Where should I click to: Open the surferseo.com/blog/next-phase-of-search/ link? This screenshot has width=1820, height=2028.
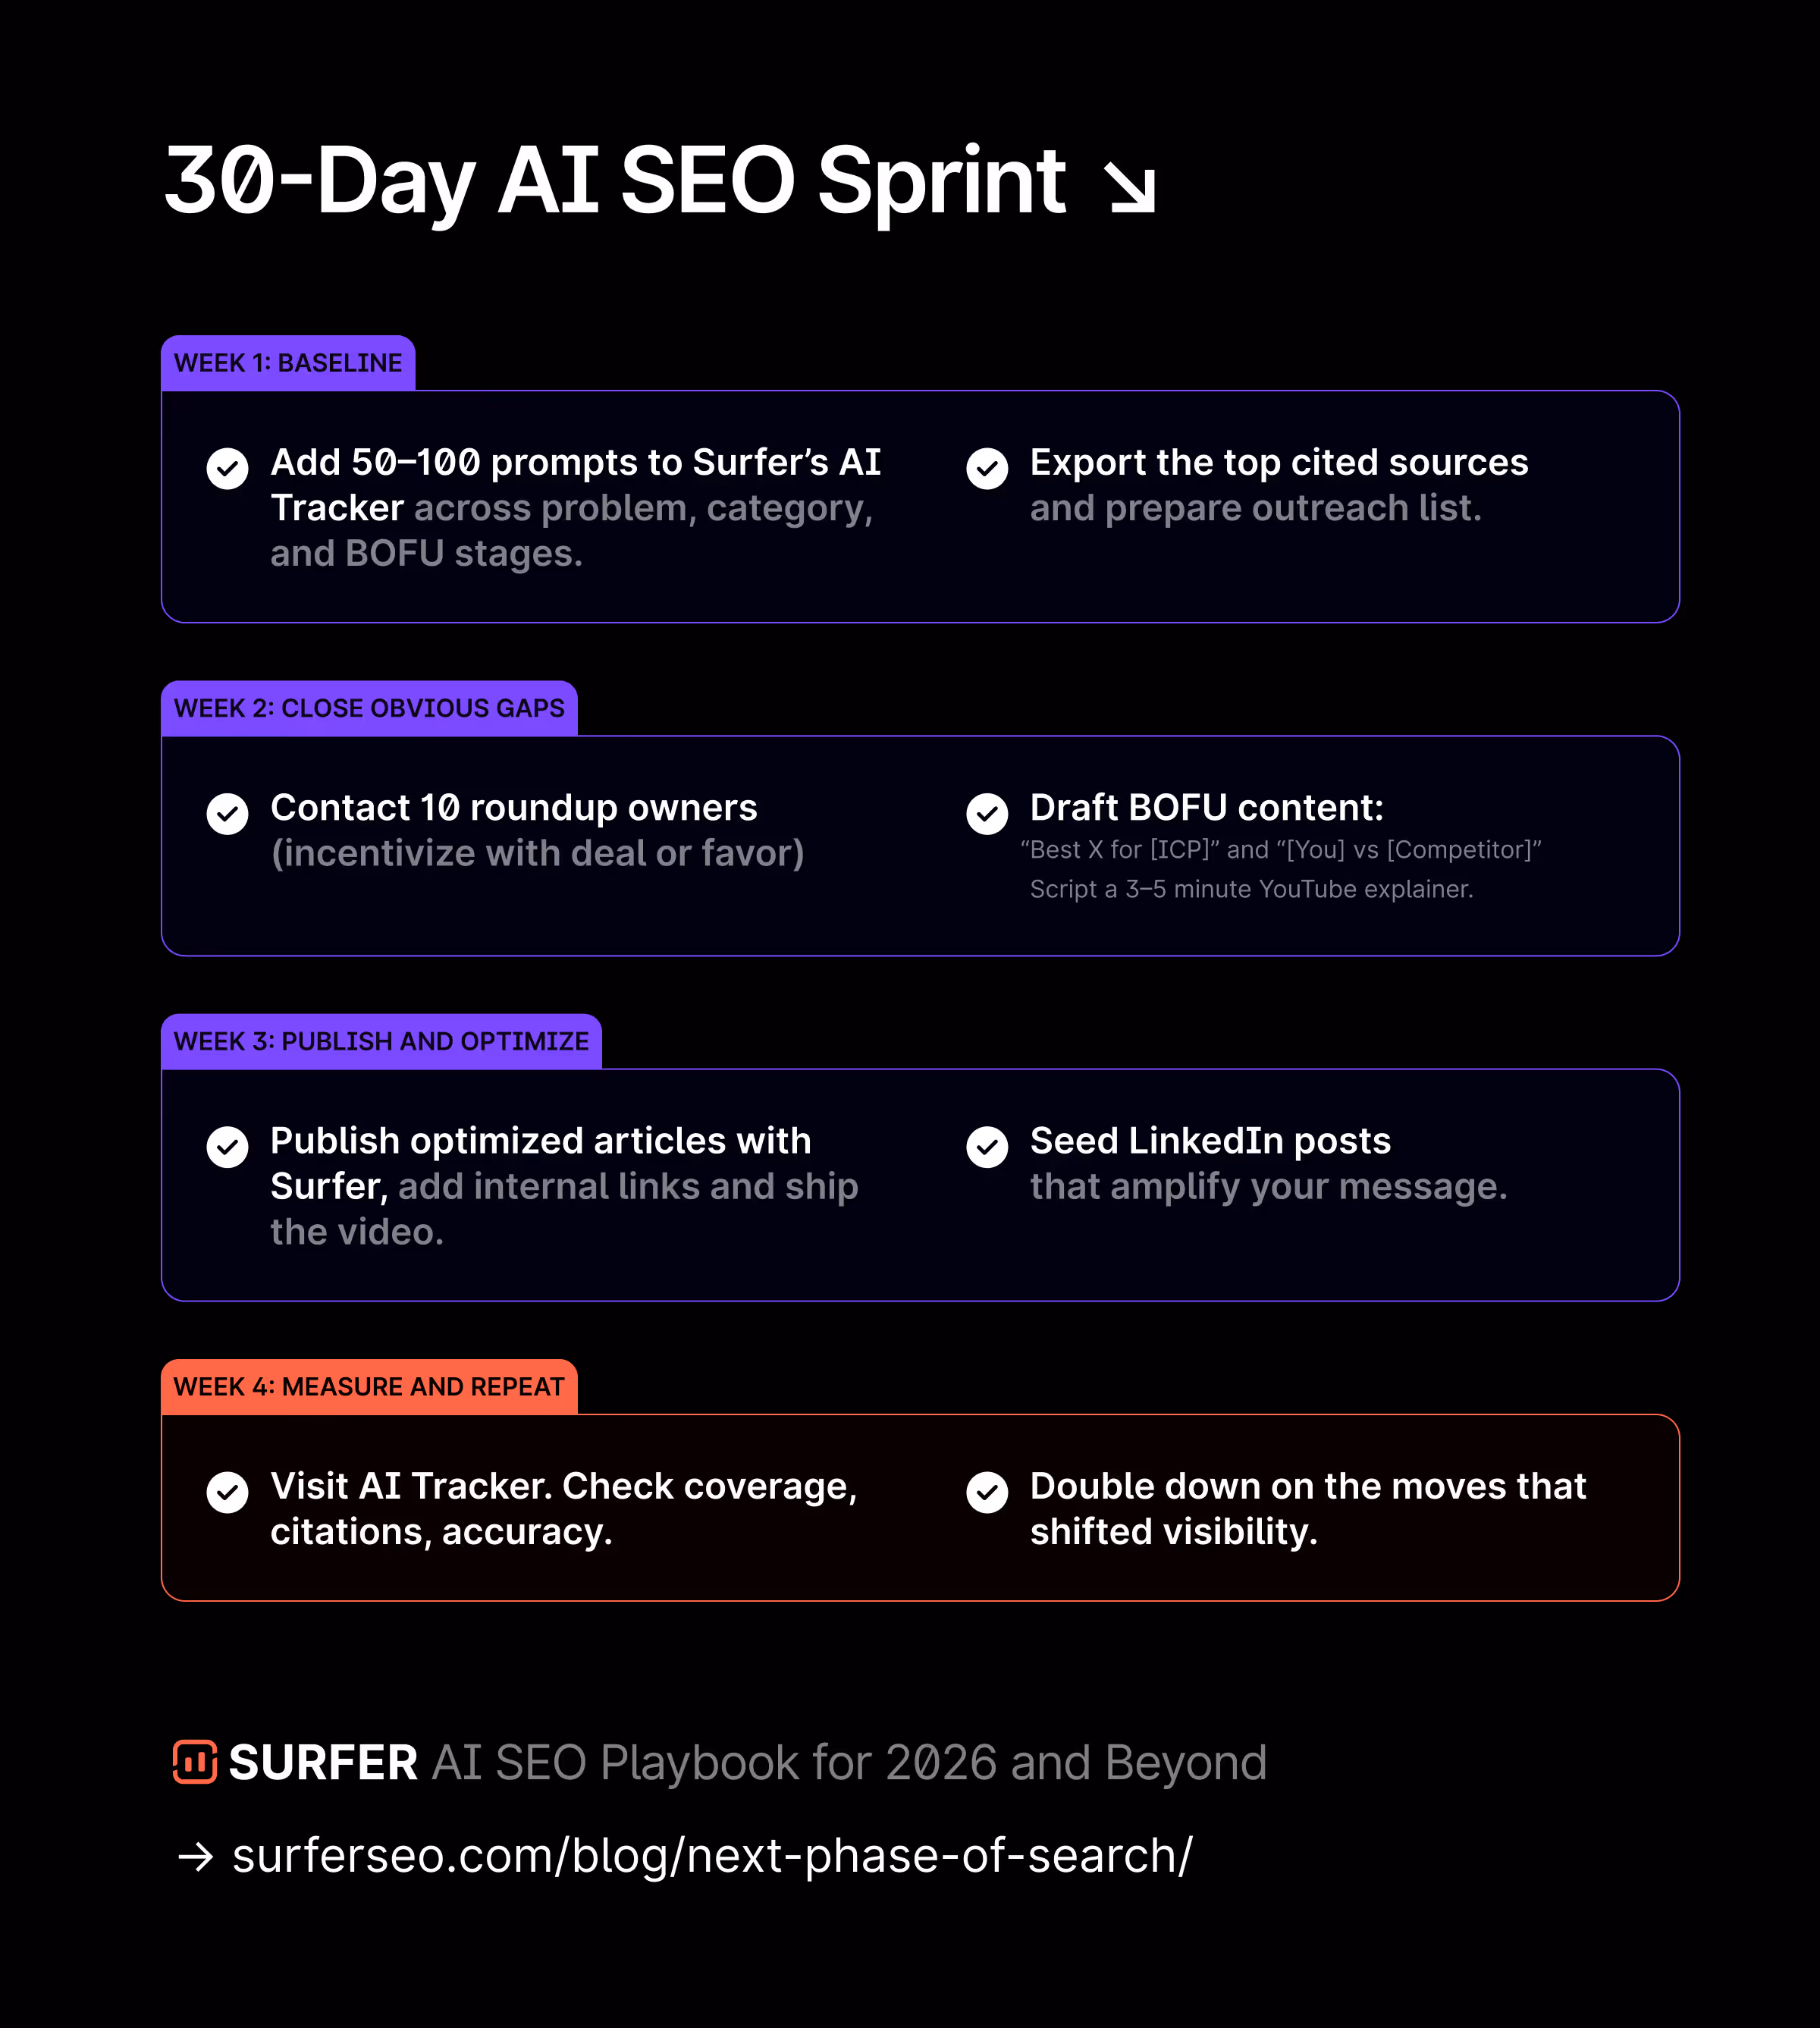712,1856
